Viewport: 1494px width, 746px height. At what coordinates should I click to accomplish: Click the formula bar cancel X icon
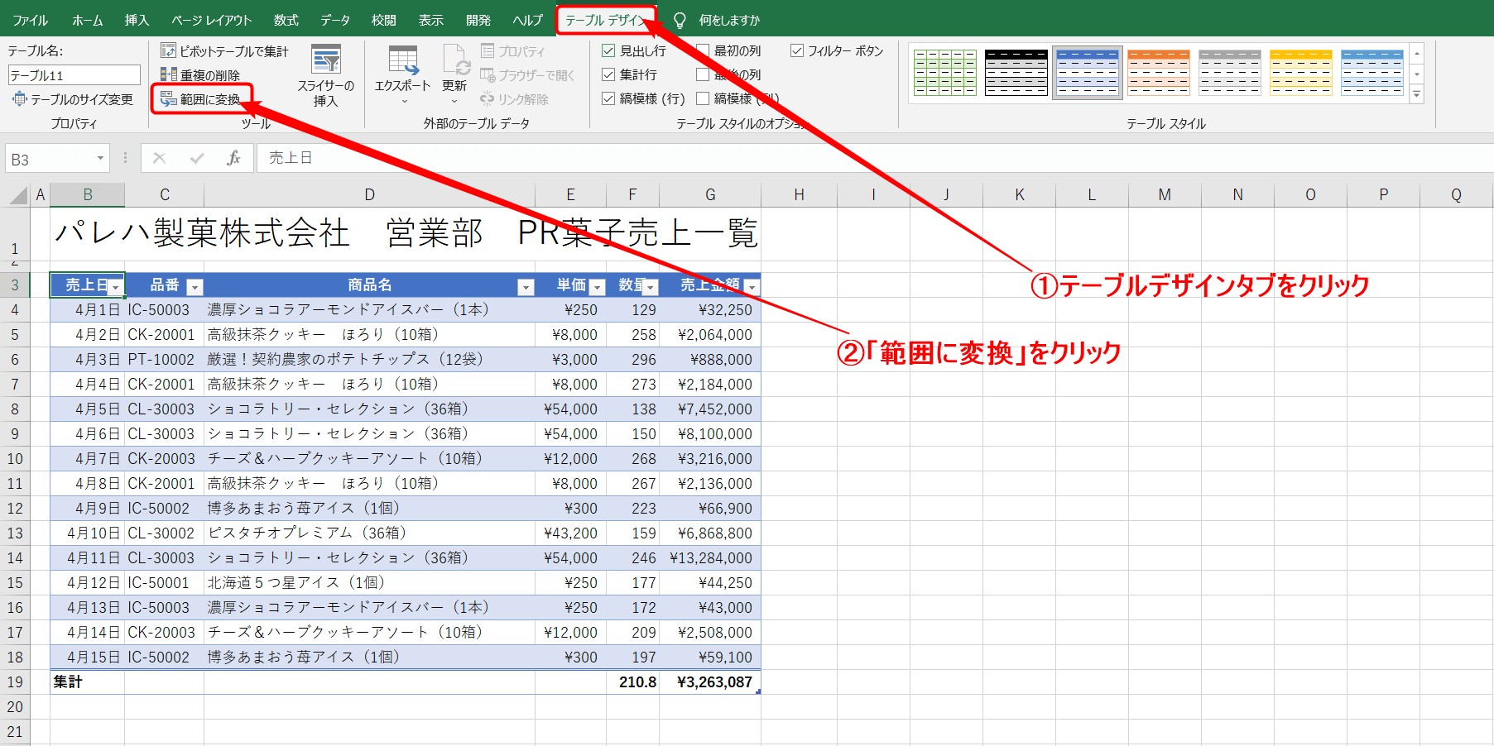click(160, 158)
